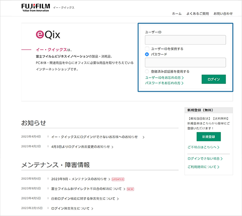Screen dimensions: 242x216
Task: Open お問い合わせ in the header
Action: [x=223, y=14]
